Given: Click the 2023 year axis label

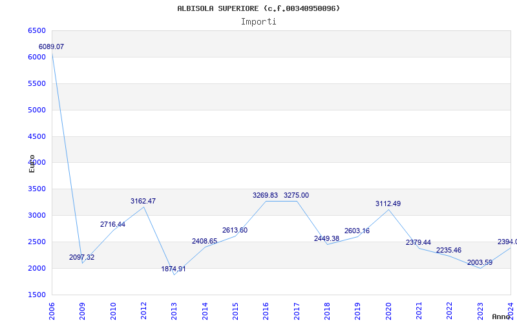Looking at the screenshot, I should tap(480, 311).
